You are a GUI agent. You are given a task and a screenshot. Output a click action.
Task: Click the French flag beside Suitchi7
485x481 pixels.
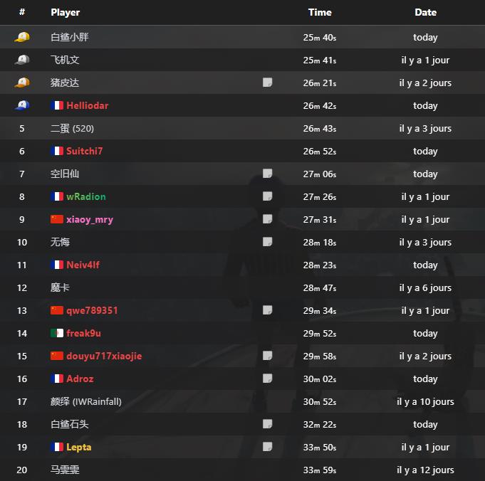(57, 151)
